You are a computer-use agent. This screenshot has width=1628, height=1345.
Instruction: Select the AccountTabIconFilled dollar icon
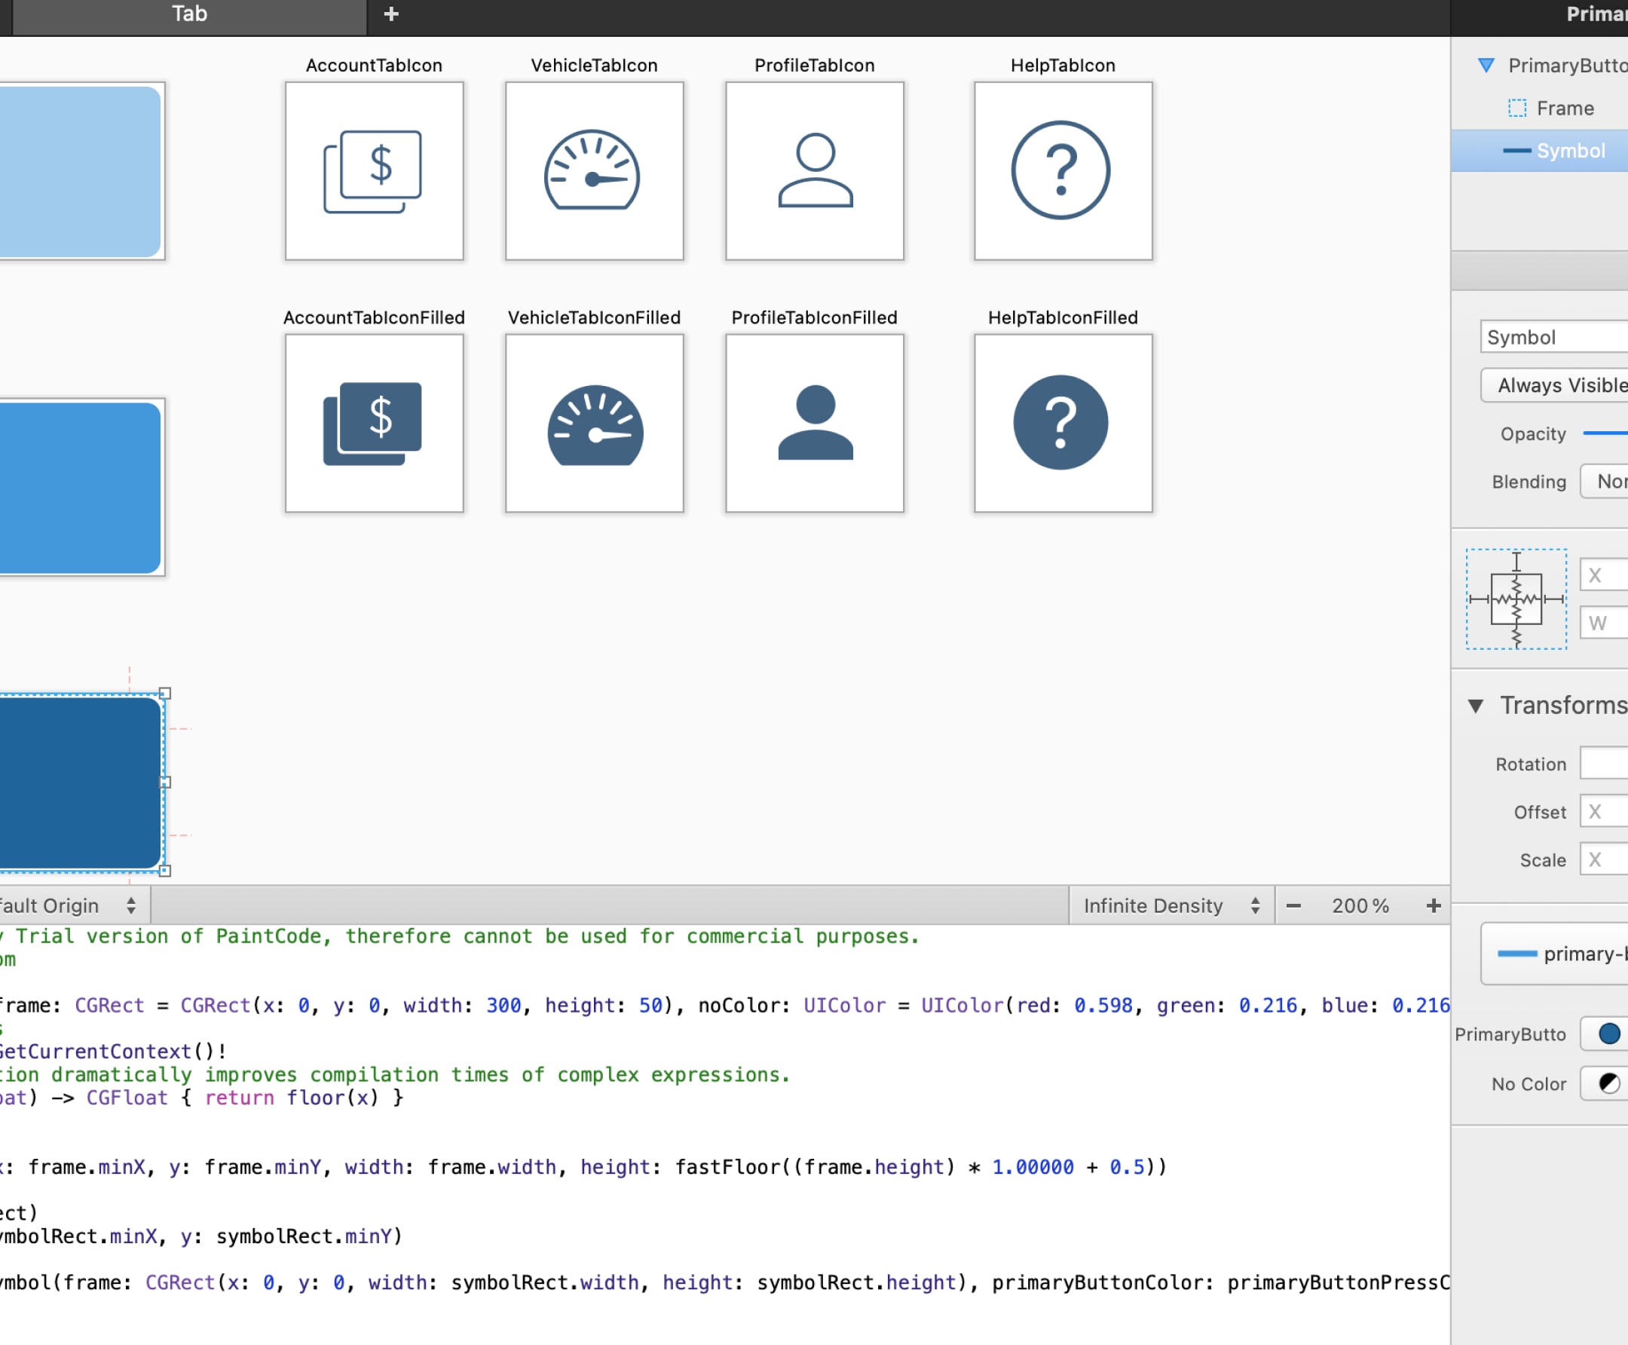pos(374,423)
